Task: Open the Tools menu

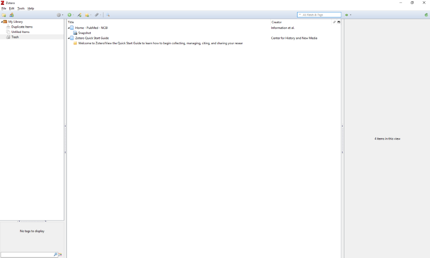Action: (21, 8)
